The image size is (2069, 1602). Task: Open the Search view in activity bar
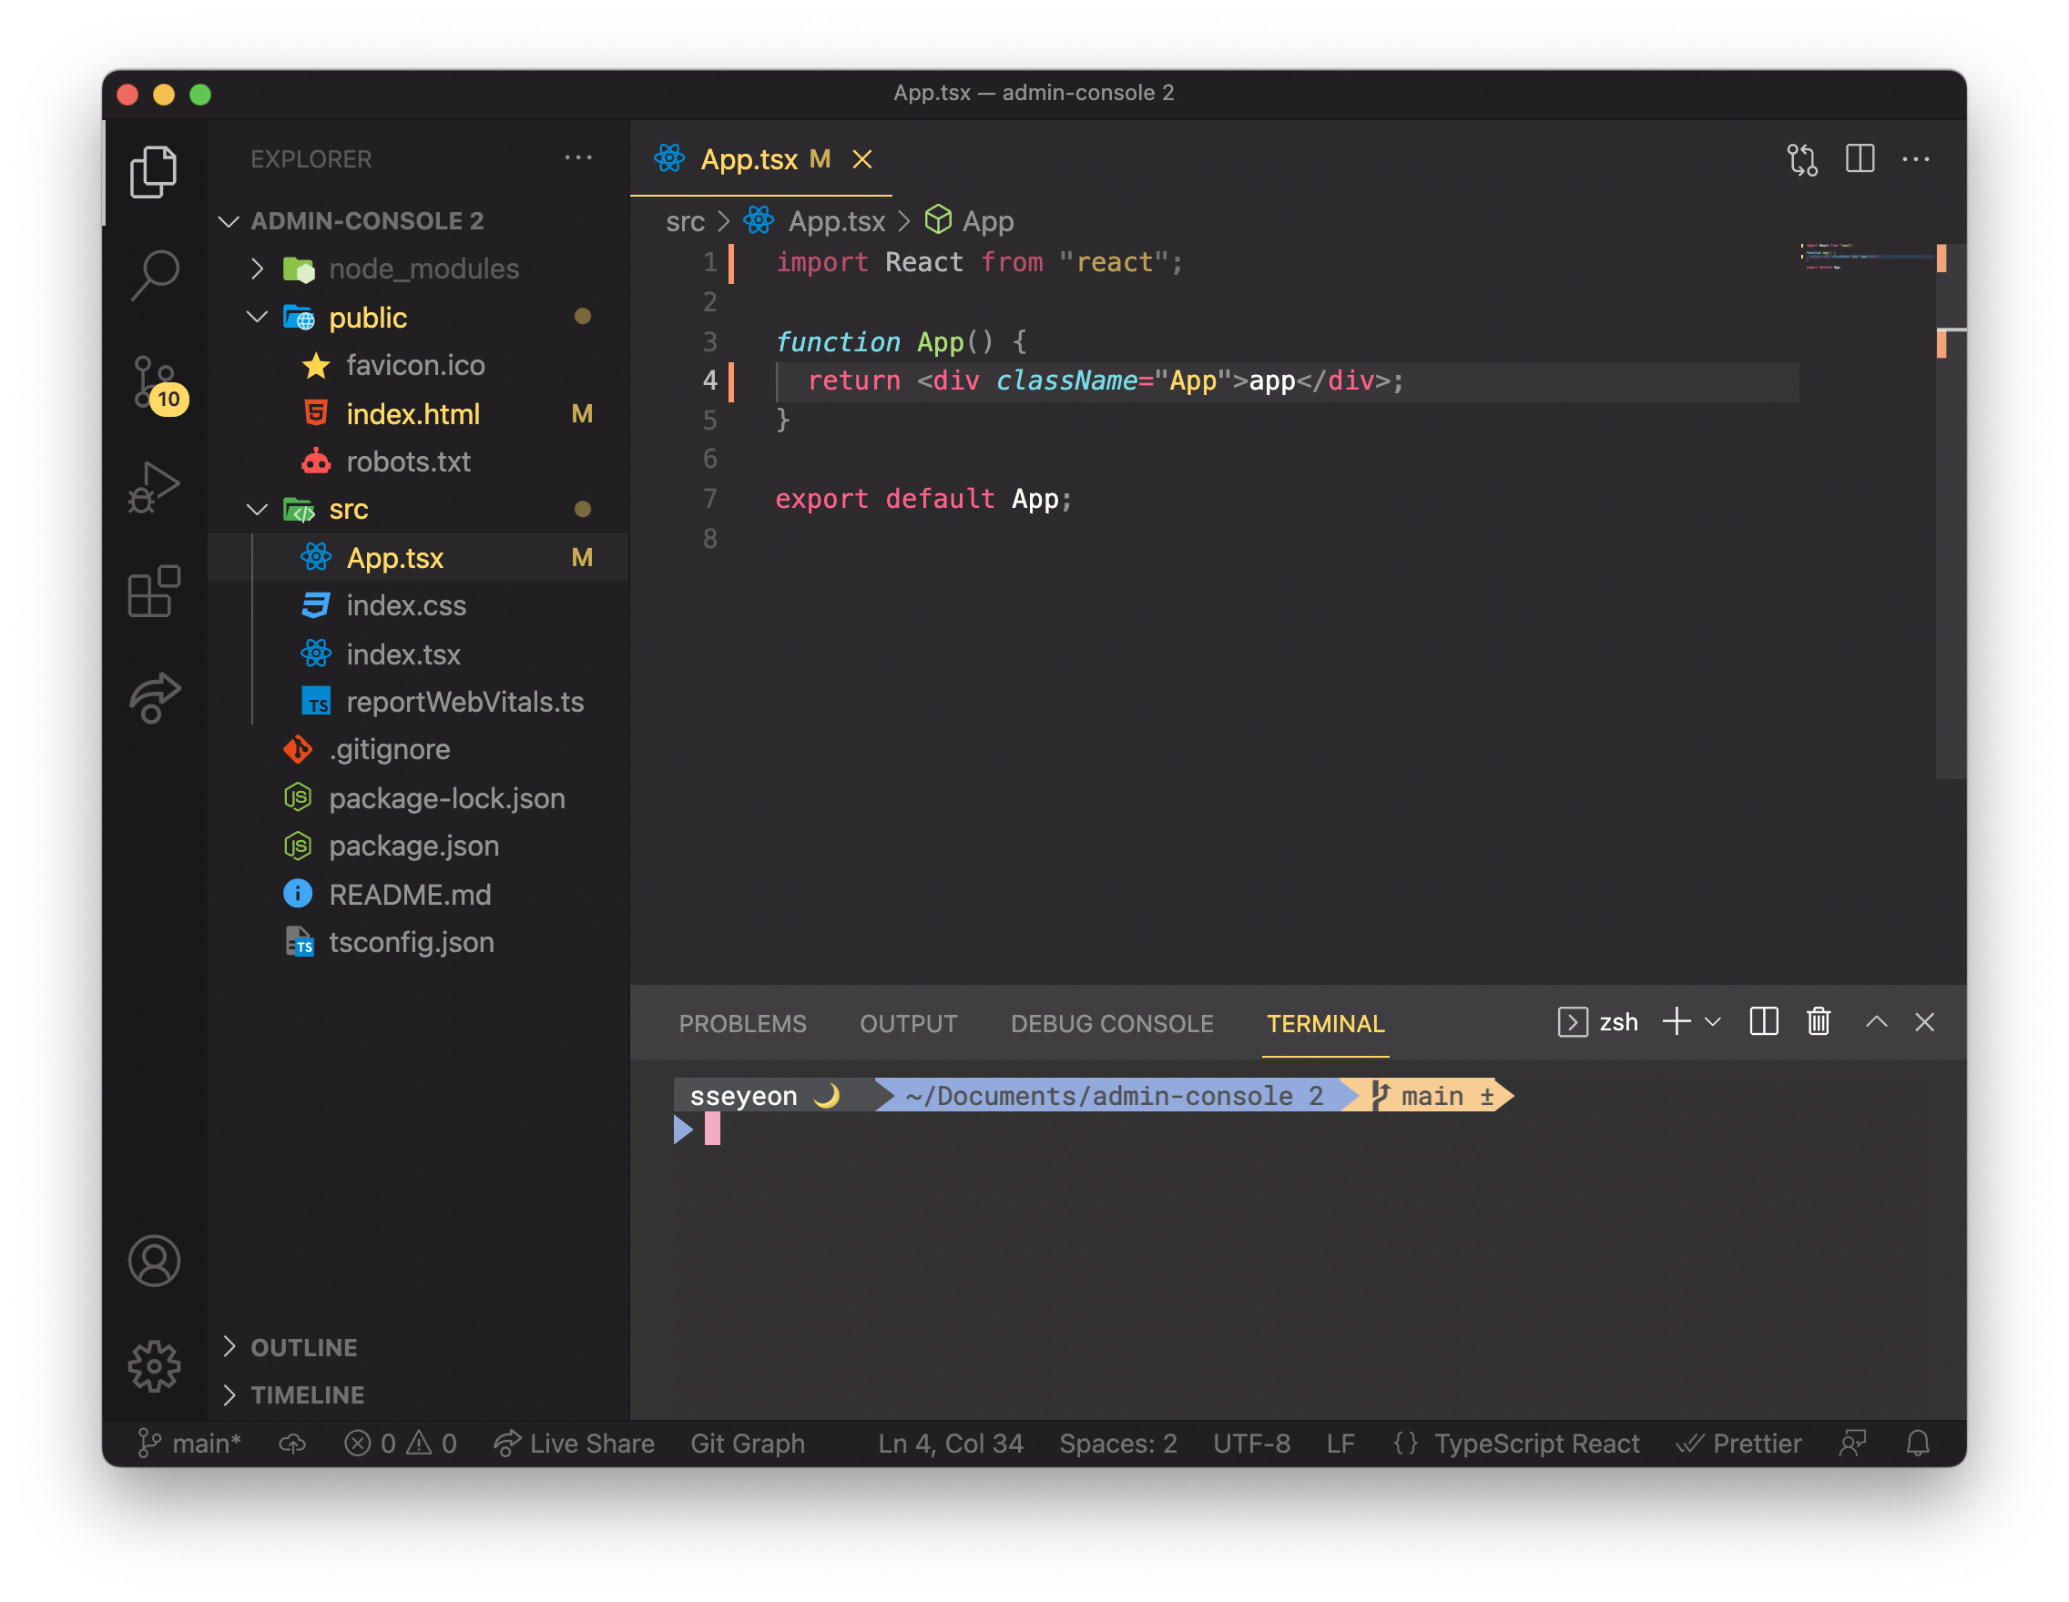click(x=155, y=275)
